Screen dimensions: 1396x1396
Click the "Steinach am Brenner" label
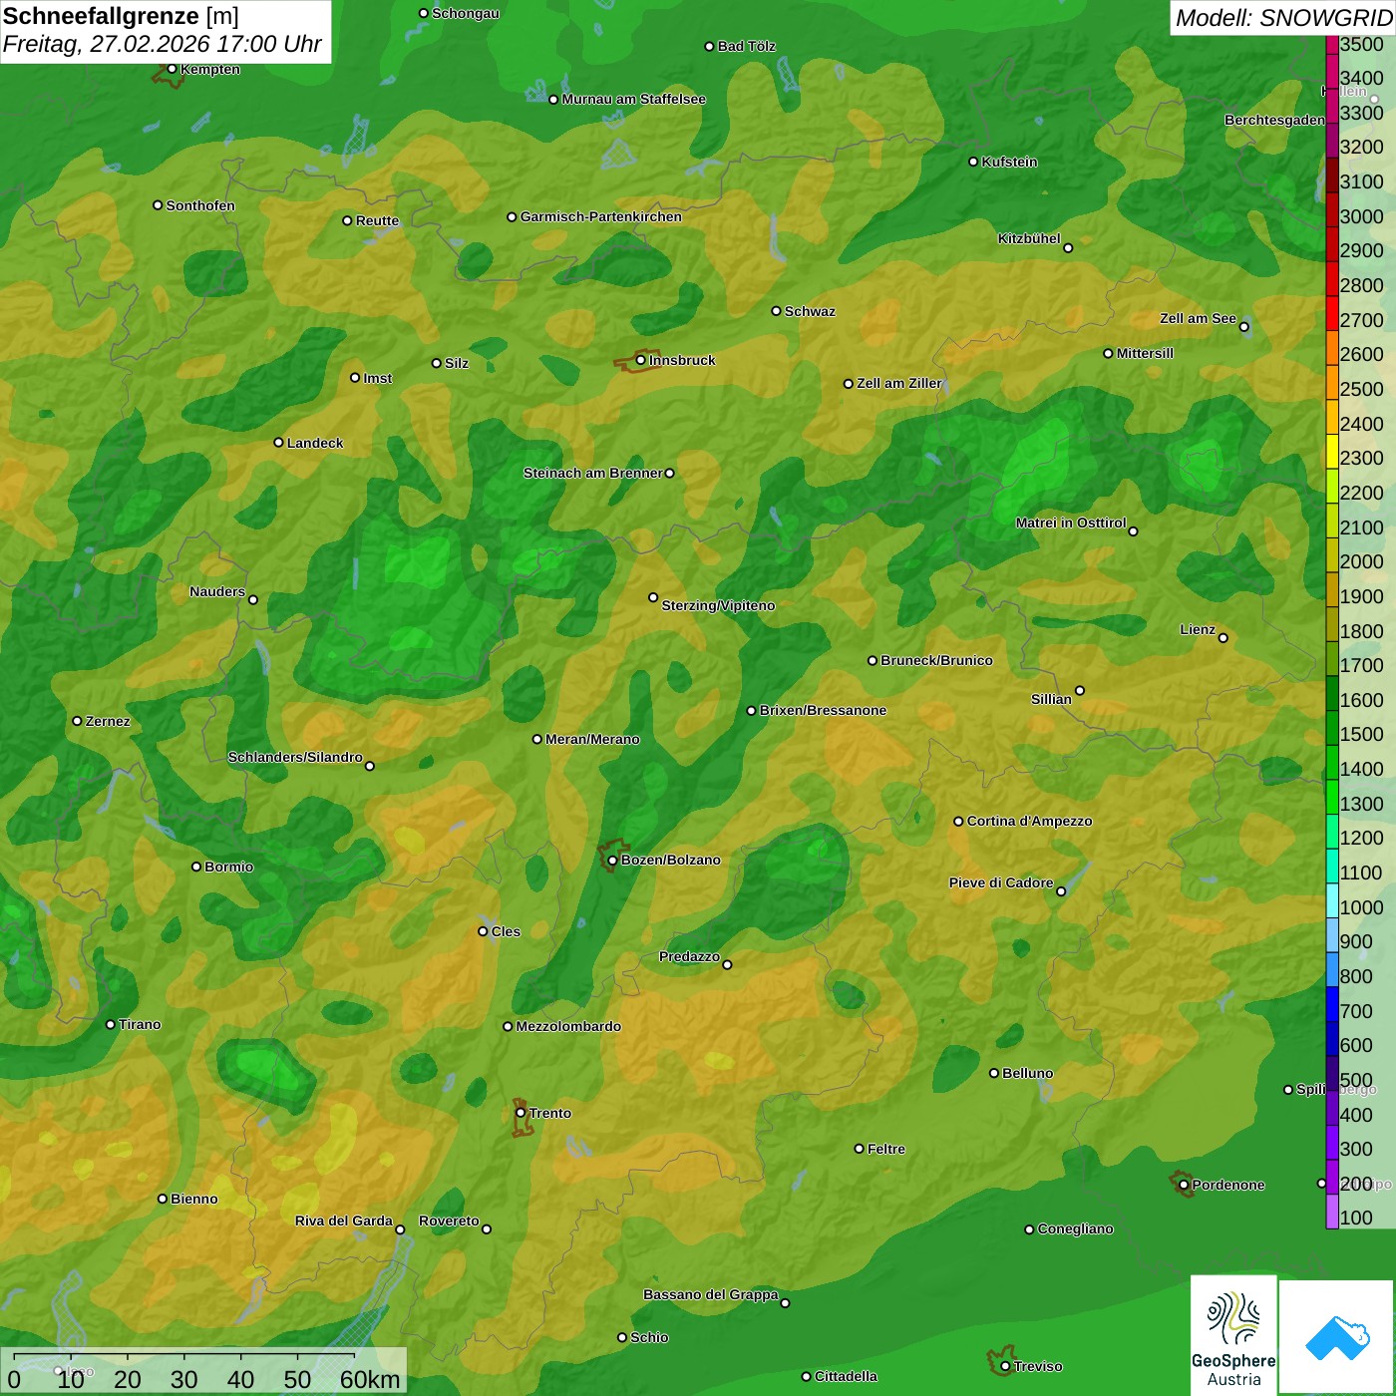coord(592,473)
